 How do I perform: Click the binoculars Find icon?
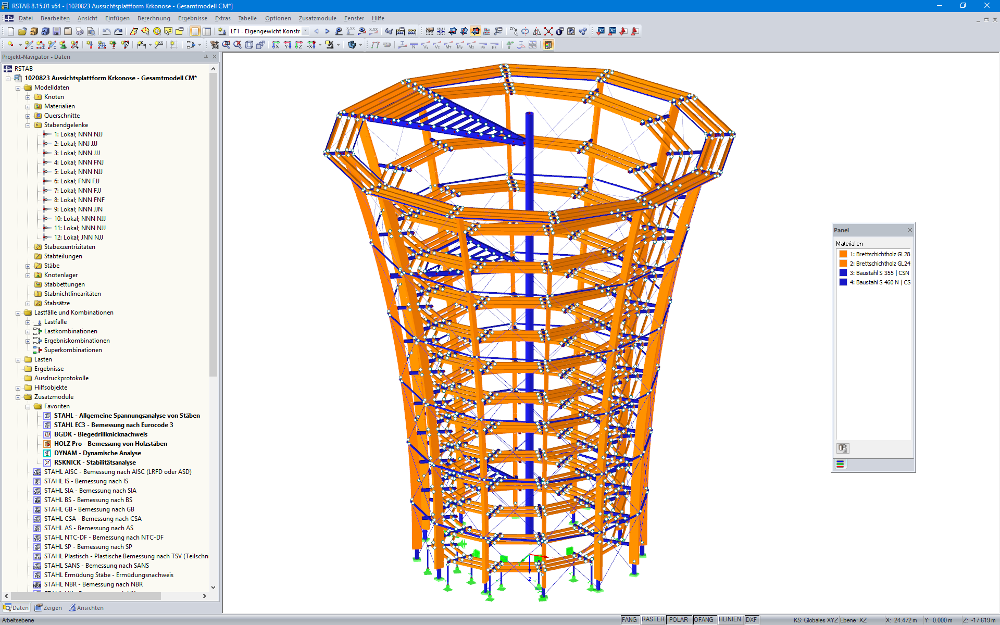[389, 31]
